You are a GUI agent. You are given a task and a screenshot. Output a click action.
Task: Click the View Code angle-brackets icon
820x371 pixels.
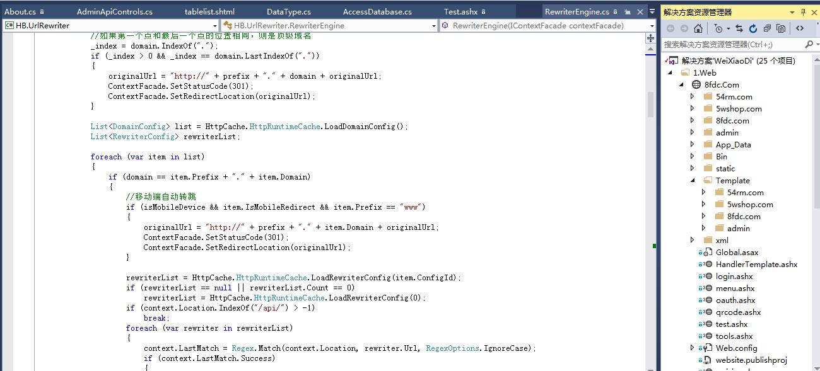[800, 28]
